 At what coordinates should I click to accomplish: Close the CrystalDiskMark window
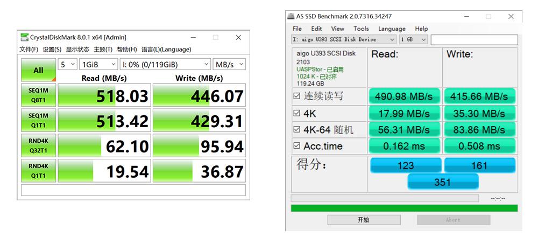[238, 37]
